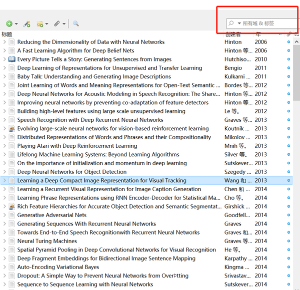The image size is (300, 290).
Task: Click the green New Item icon
Action: [x=9, y=23]
